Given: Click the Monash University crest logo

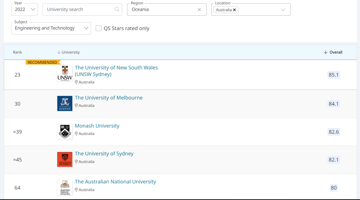Looking at the screenshot, I should [x=65, y=131].
